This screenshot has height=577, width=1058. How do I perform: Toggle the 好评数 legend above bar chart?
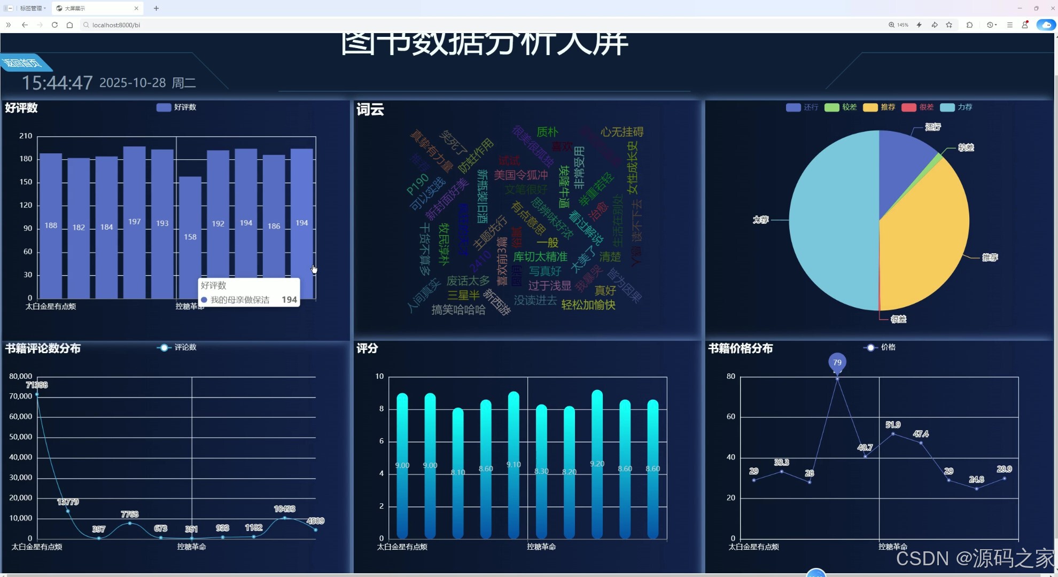pos(176,107)
